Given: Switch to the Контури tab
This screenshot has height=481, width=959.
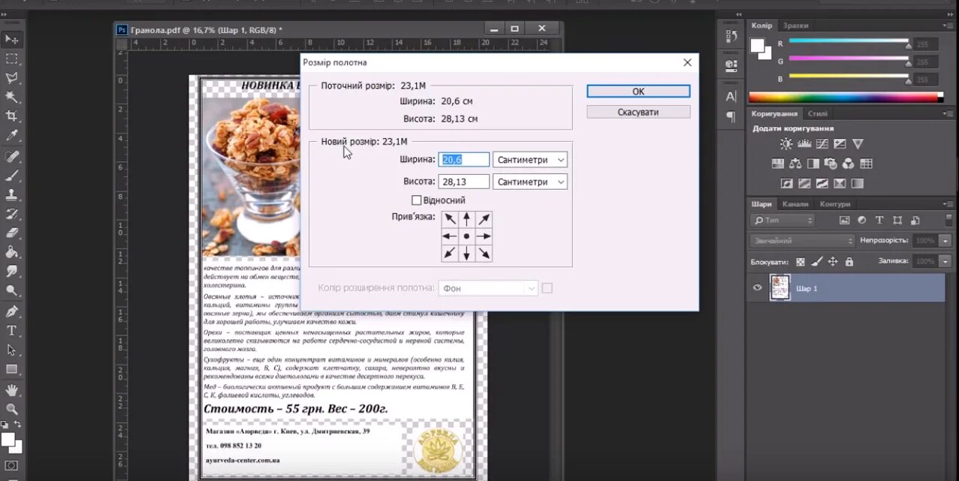Looking at the screenshot, I should (x=835, y=204).
